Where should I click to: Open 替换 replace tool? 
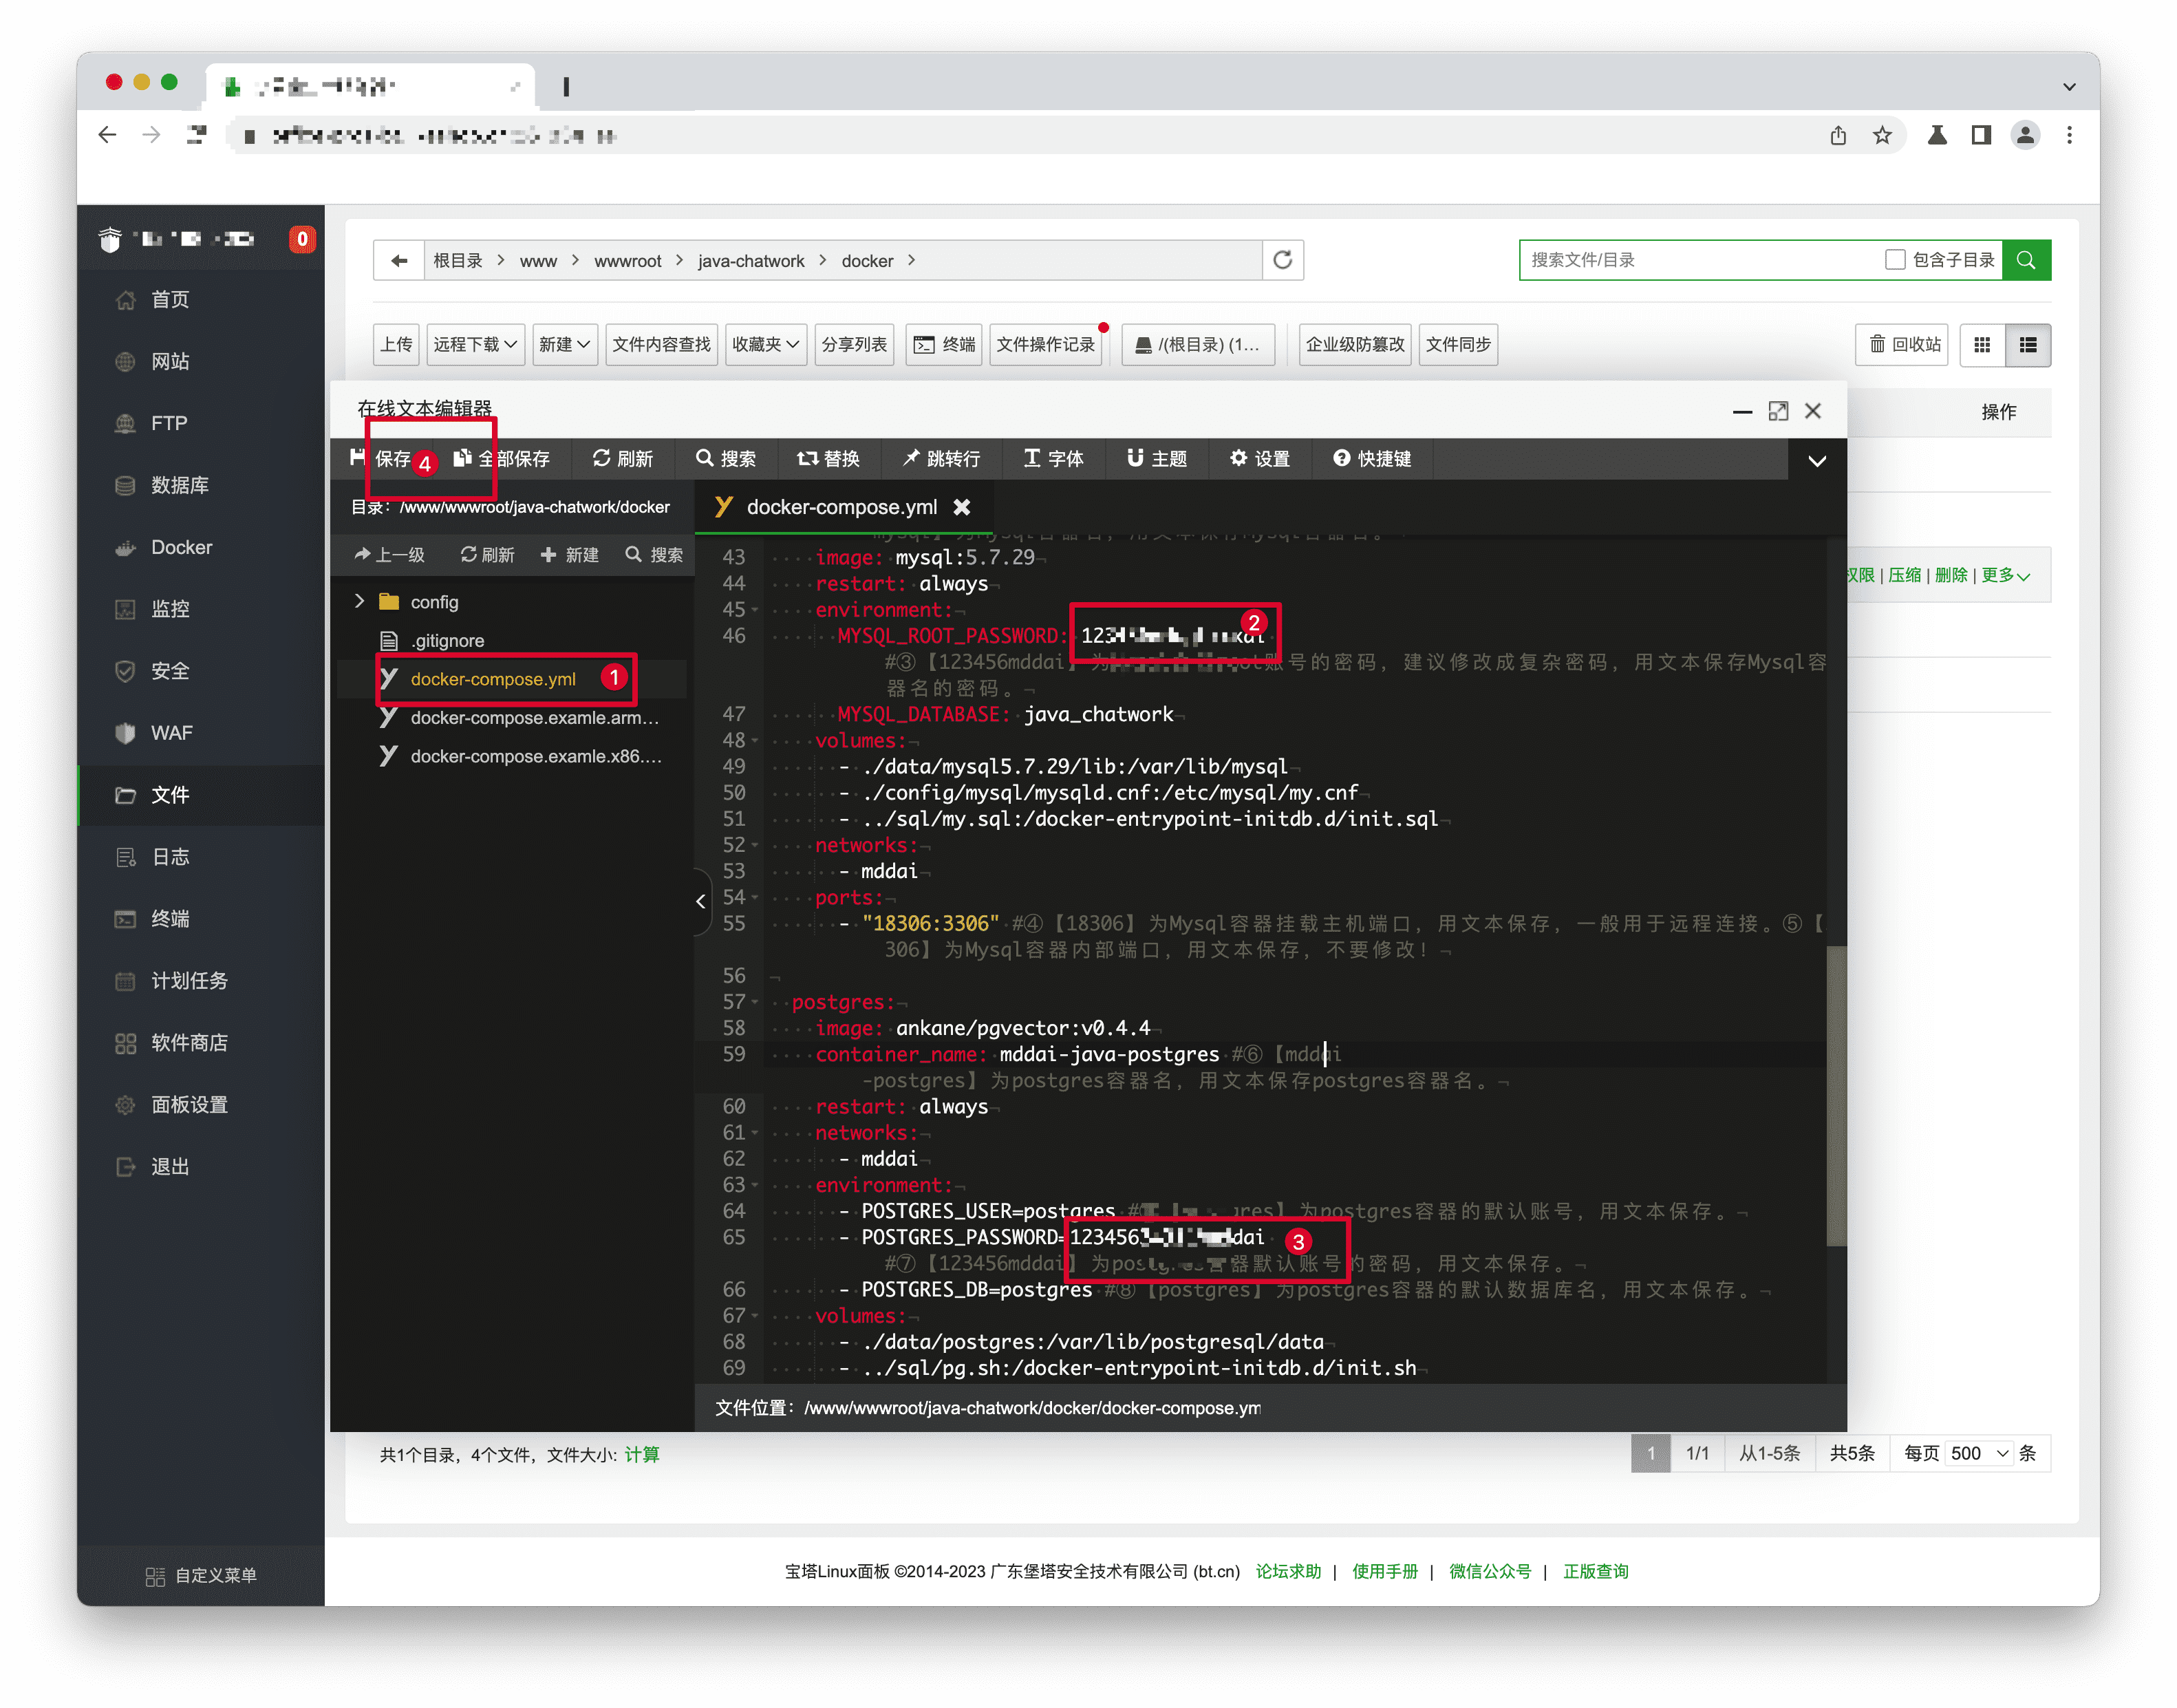click(829, 459)
